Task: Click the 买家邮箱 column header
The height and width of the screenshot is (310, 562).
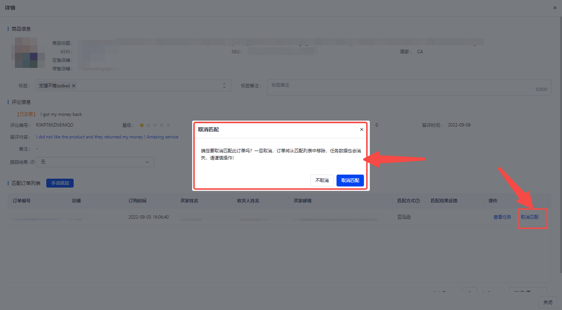Action: tap(303, 201)
